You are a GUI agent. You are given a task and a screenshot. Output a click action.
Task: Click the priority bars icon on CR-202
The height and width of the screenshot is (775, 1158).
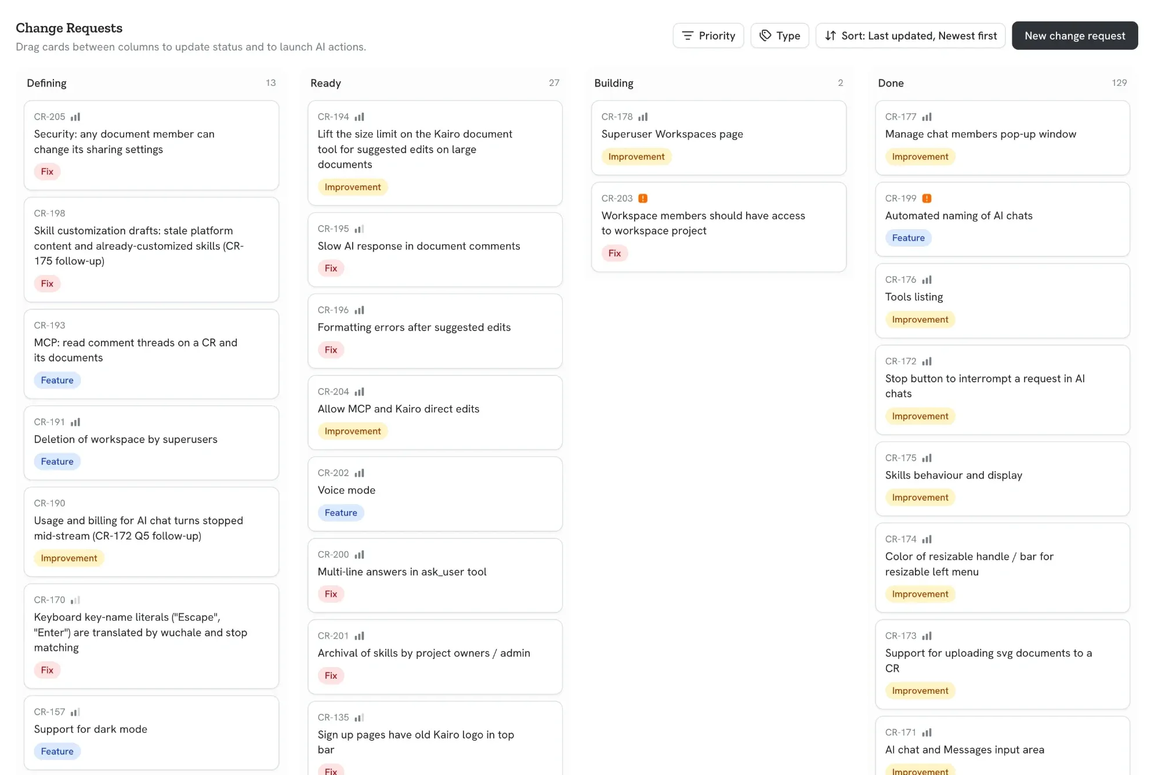coord(359,473)
